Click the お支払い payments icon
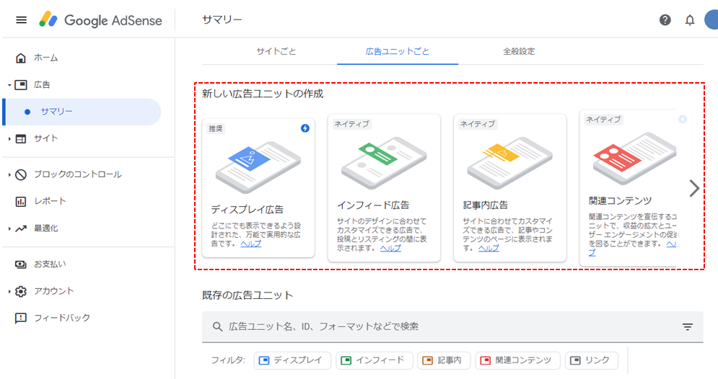 [x=21, y=264]
